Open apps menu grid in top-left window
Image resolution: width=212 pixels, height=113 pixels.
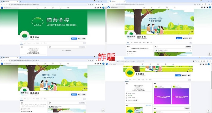point(95,8)
